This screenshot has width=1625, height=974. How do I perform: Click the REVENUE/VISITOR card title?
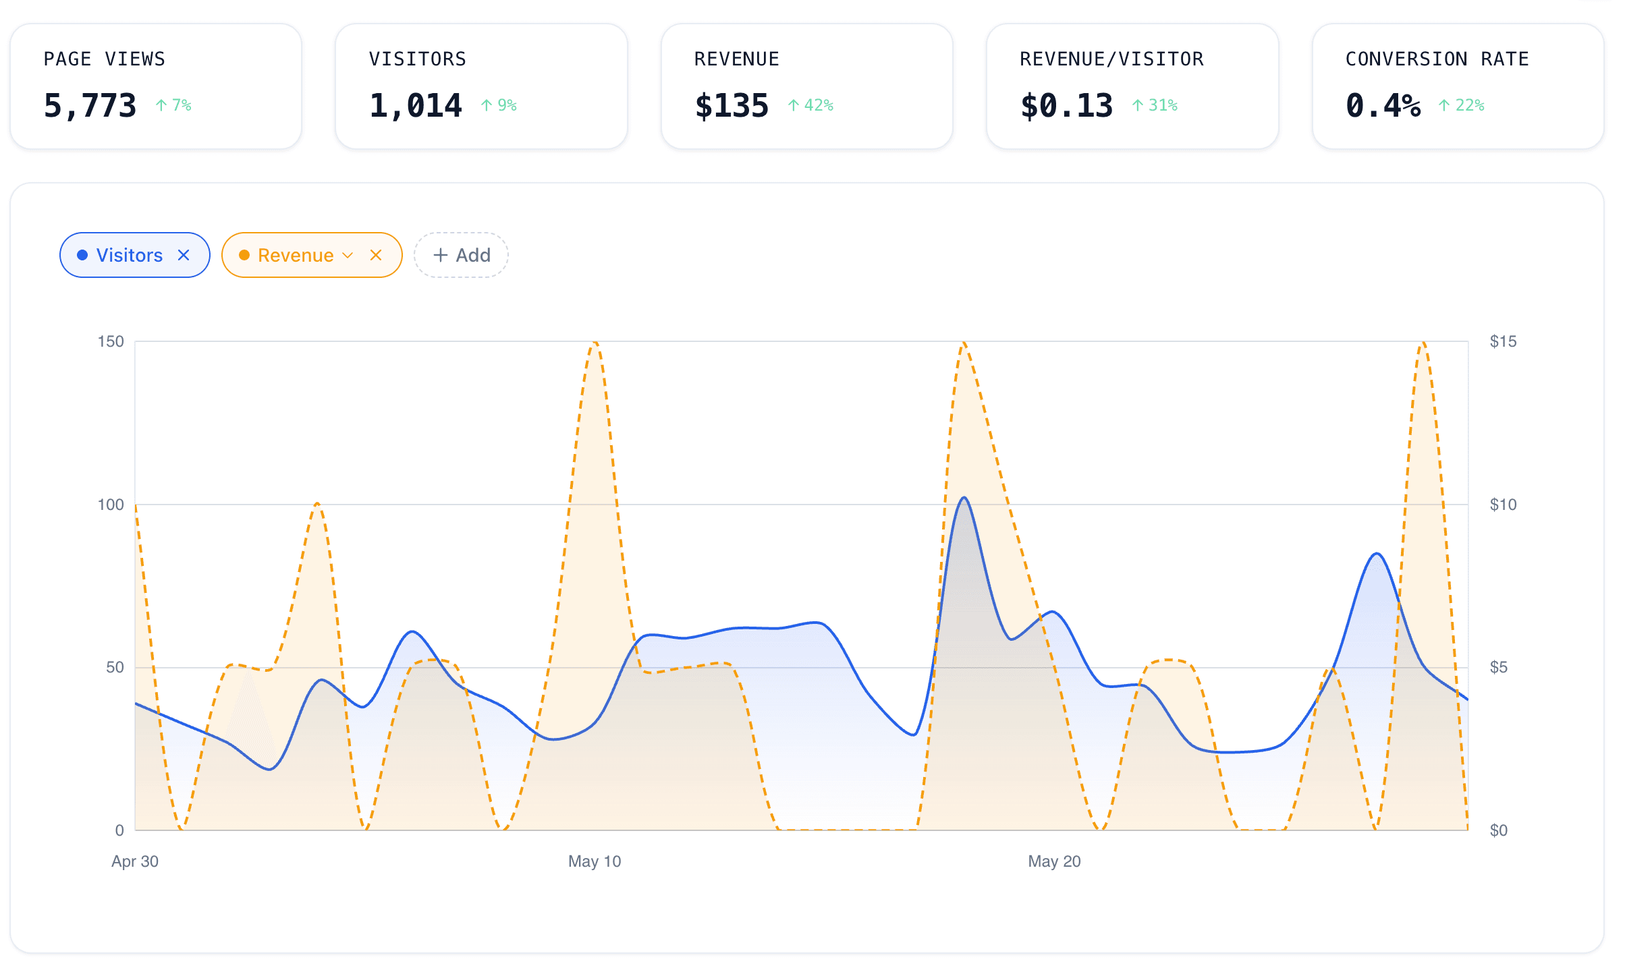1111,59
